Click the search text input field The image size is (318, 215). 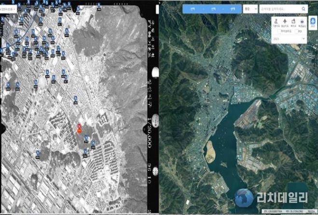(x=280, y=9)
